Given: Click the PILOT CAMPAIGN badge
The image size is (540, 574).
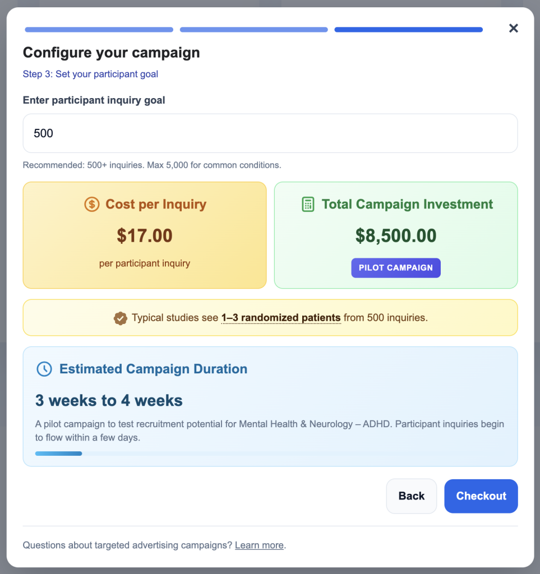Looking at the screenshot, I should [x=395, y=268].
